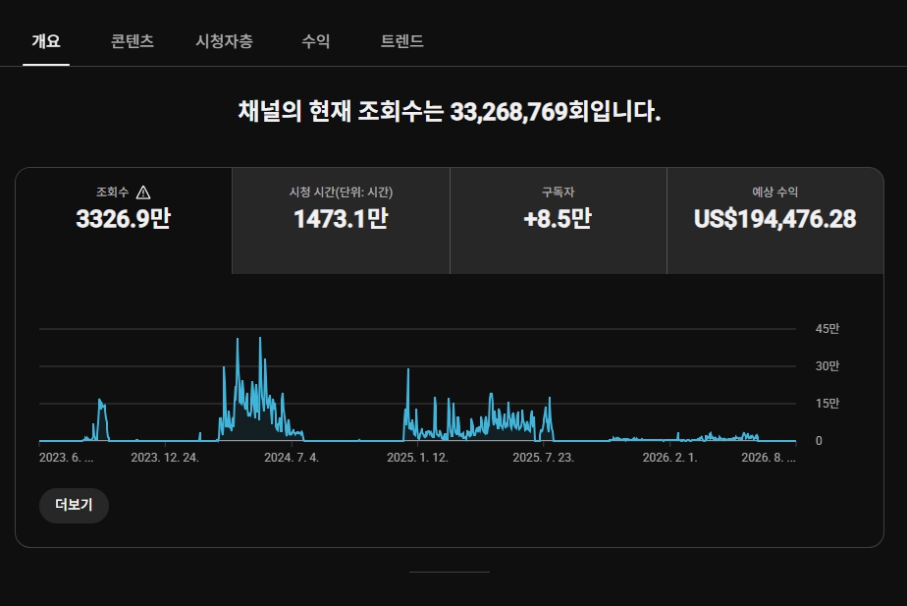Screen dimensions: 907x606
Task: Click the 2025. 1. 12. date label
Action: click(417, 458)
